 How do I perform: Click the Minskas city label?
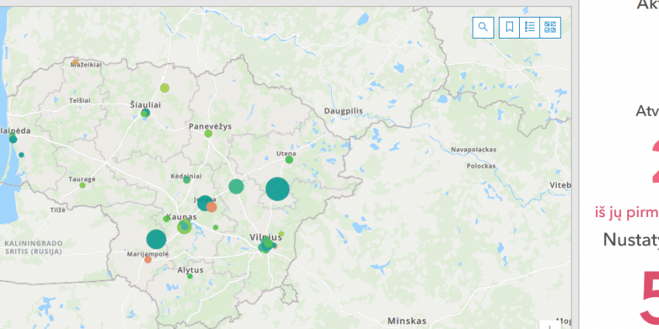[407, 321]
